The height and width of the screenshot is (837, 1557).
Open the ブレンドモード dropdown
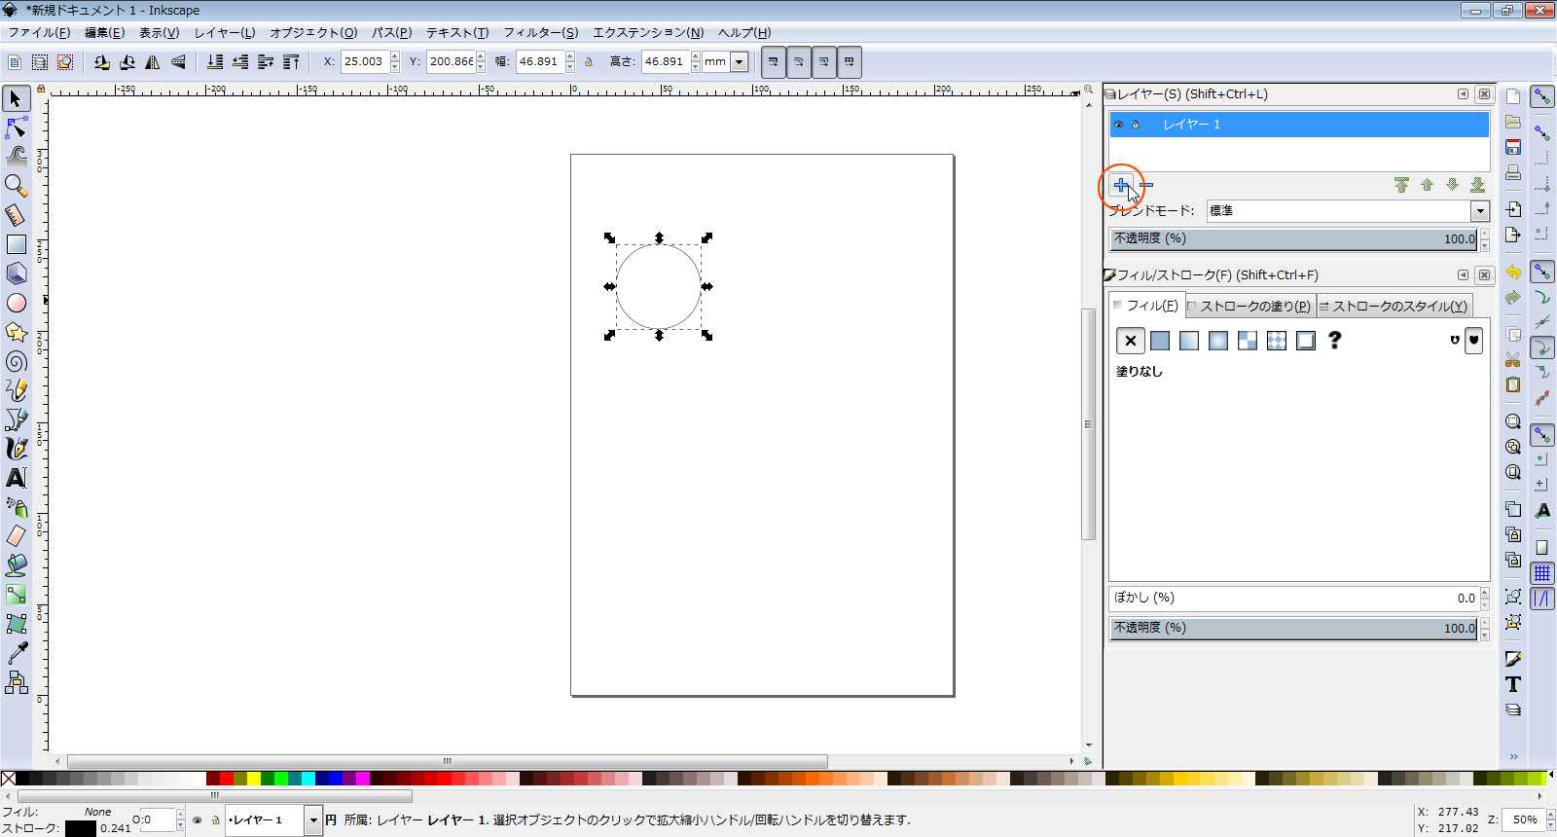(1479, 211)
